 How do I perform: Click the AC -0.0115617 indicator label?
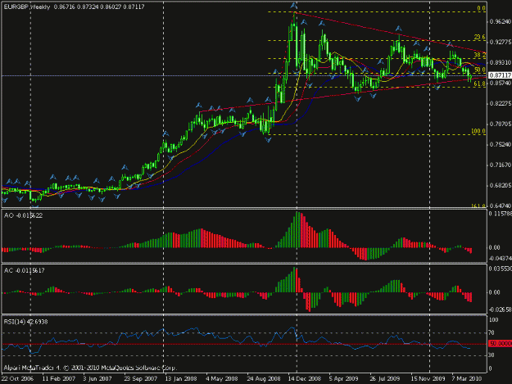[24, 270]
